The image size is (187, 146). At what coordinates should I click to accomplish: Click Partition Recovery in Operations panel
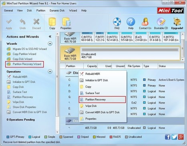point(20,97)
